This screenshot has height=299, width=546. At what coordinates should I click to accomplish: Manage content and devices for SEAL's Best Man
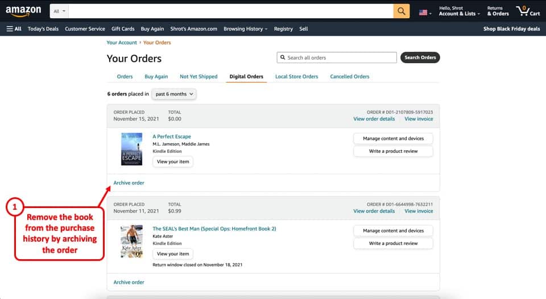tap(393, 231)
